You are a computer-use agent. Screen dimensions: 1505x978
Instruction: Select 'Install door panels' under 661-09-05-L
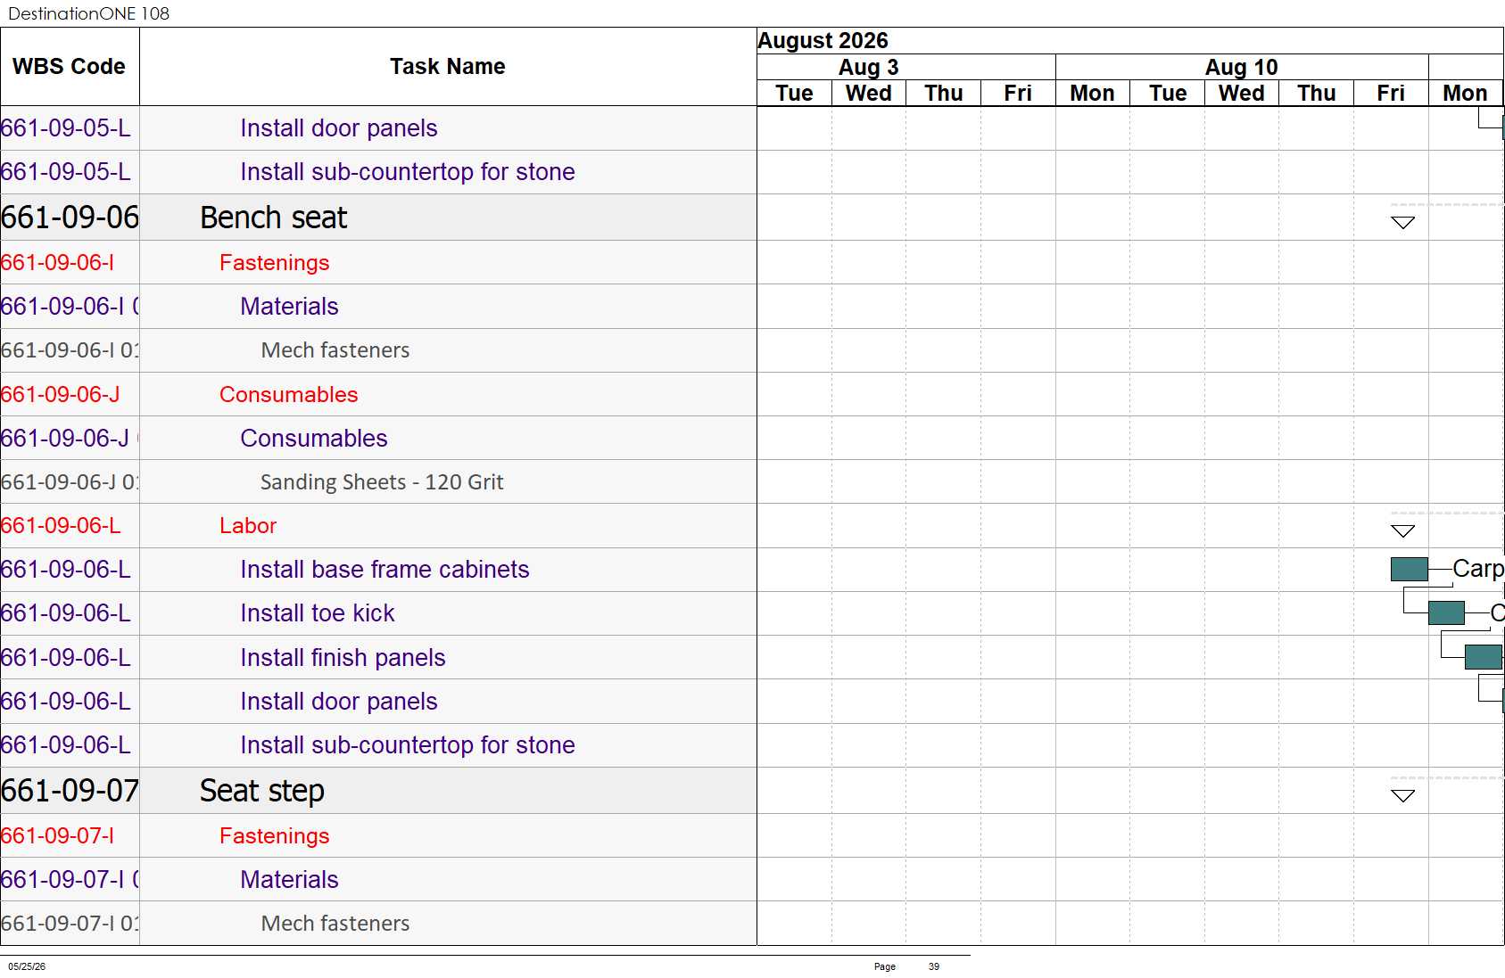pyautogui.click(x=339, y=128)
